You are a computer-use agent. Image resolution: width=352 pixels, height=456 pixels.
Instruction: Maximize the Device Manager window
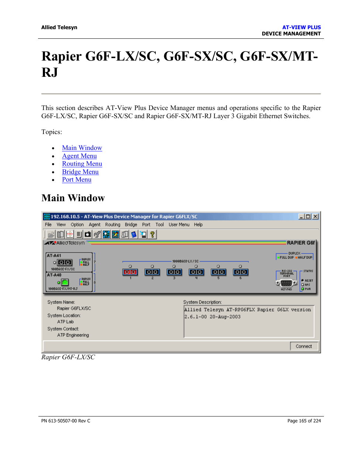click(x=308, y=216)
